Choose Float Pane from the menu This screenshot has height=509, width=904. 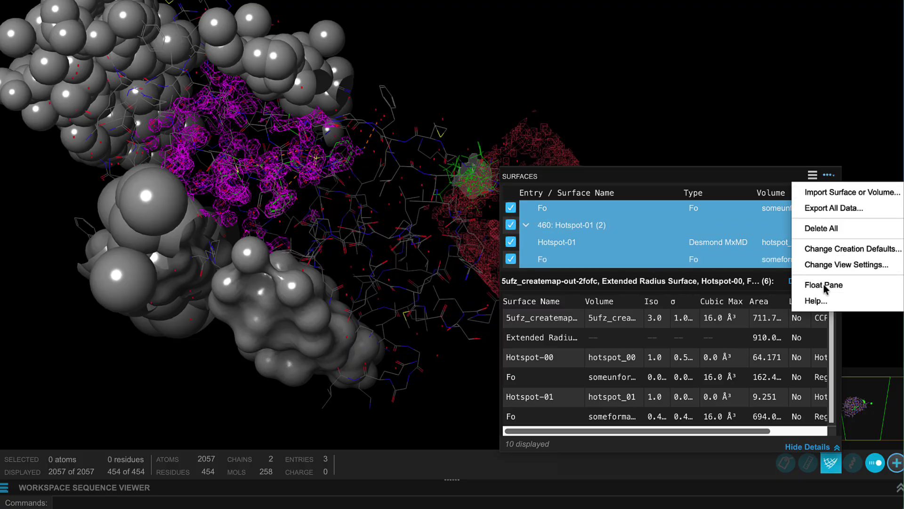point(823,285)
